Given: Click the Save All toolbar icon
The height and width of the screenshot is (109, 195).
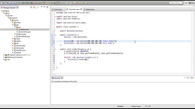Looking at the screenshot, I should point(13,3).
